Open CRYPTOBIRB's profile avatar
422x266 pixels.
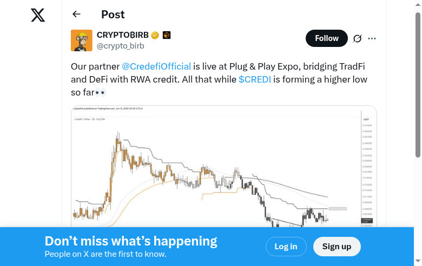click(x=81, y=40)
